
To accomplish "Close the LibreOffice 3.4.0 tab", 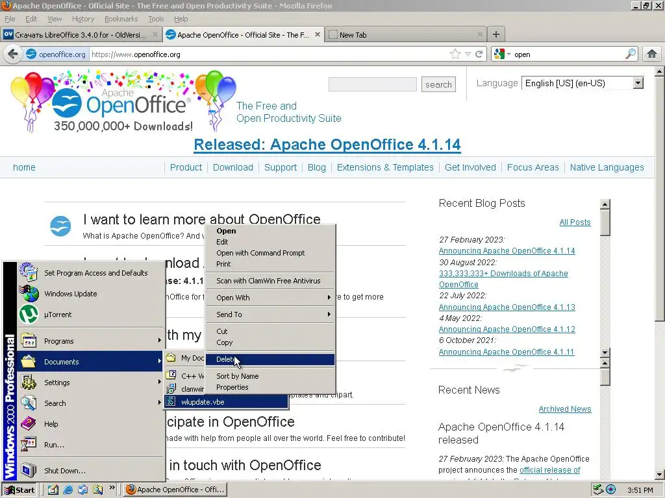I will click(155, 35).
